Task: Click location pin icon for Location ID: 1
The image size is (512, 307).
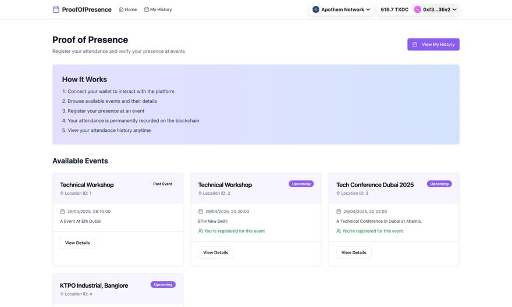Action: point(62,193)
